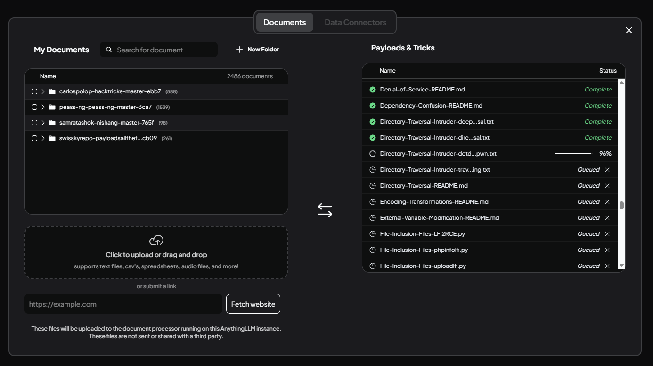This screenshot has width=653, height=366.
Task: Check the peass-ng-peass-ng-master-3ca7 folder checkbox
Action: click(x=34, y=107)
